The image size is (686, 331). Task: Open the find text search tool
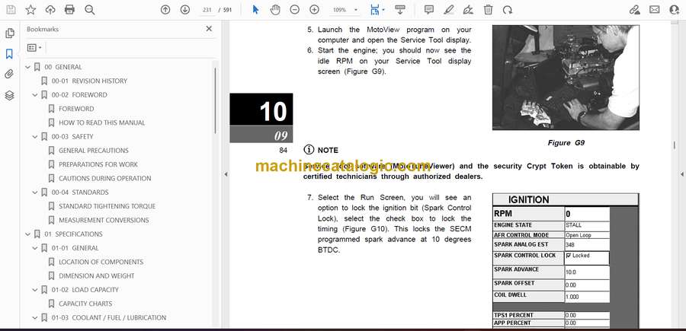point(90,10)
